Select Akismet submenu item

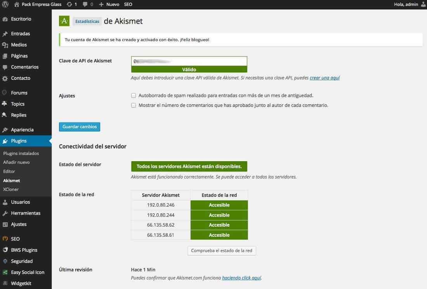click(x=11, y=181)
